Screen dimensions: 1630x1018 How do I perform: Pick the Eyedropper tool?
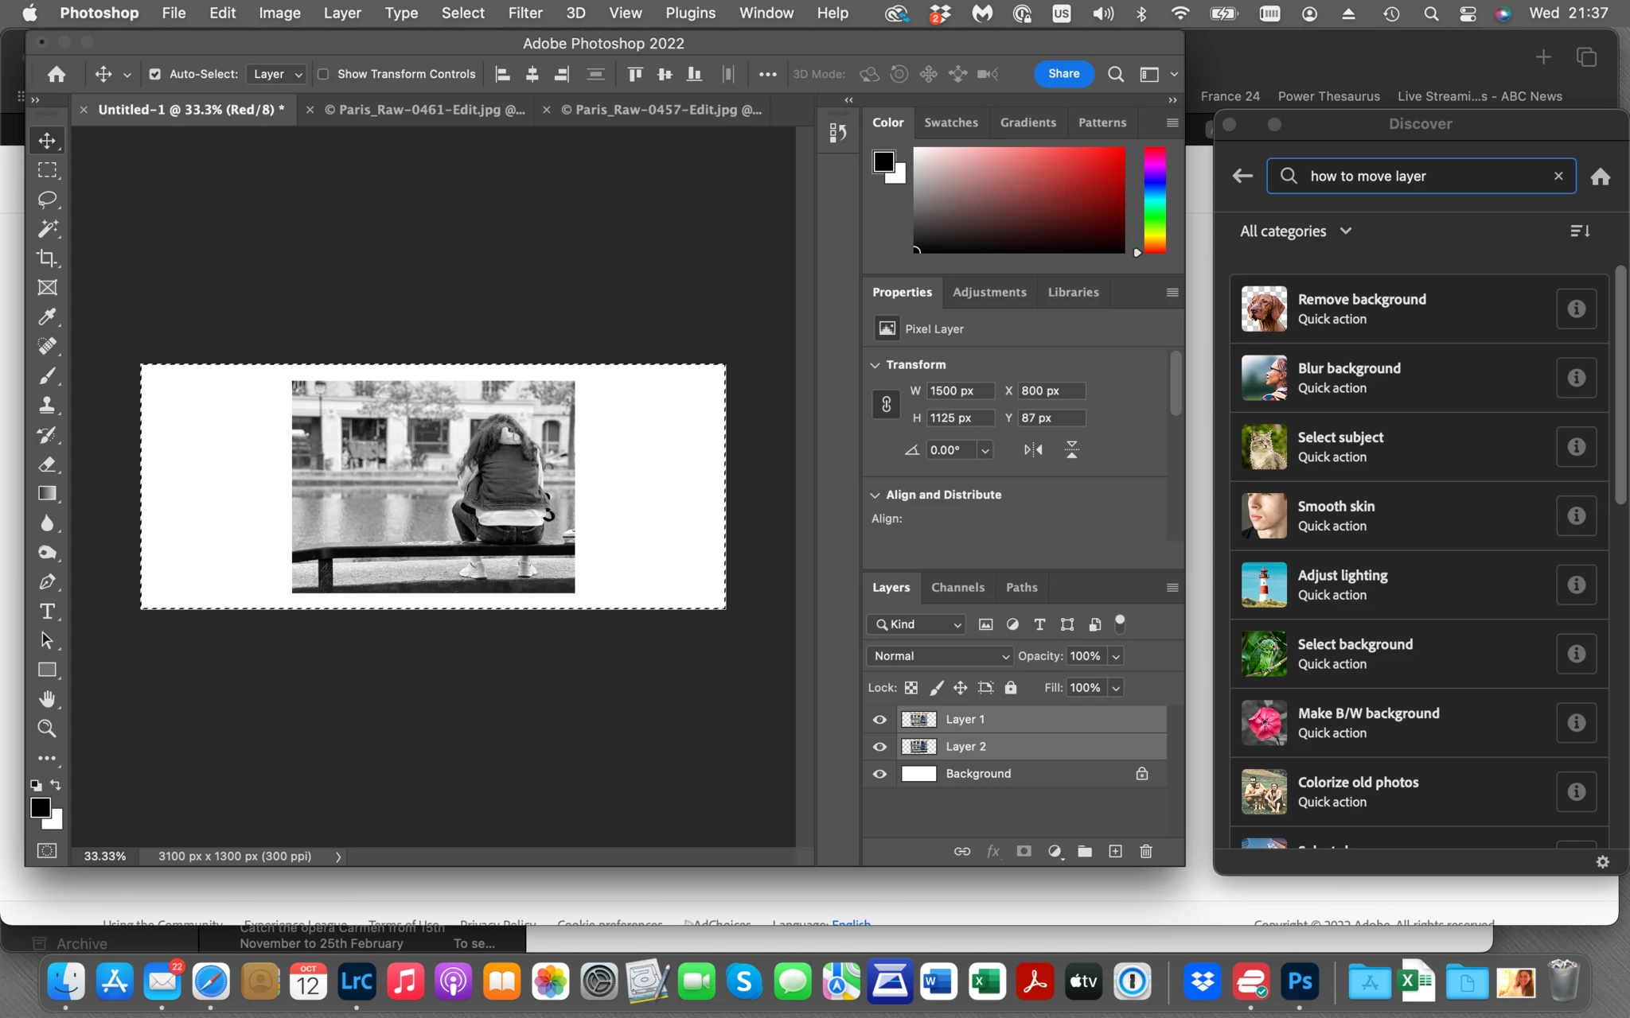pos(47,317)
